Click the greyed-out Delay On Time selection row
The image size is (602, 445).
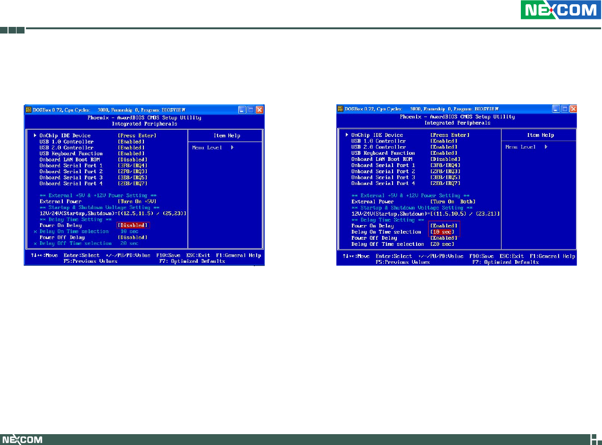86,231
